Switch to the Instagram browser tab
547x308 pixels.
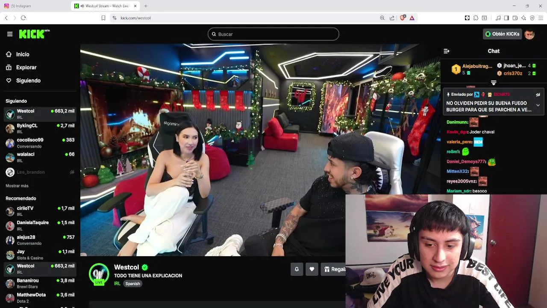(34, 6)
